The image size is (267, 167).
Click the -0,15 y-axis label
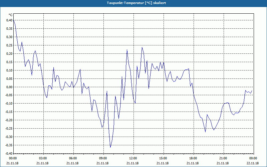[x=9, y=112]
